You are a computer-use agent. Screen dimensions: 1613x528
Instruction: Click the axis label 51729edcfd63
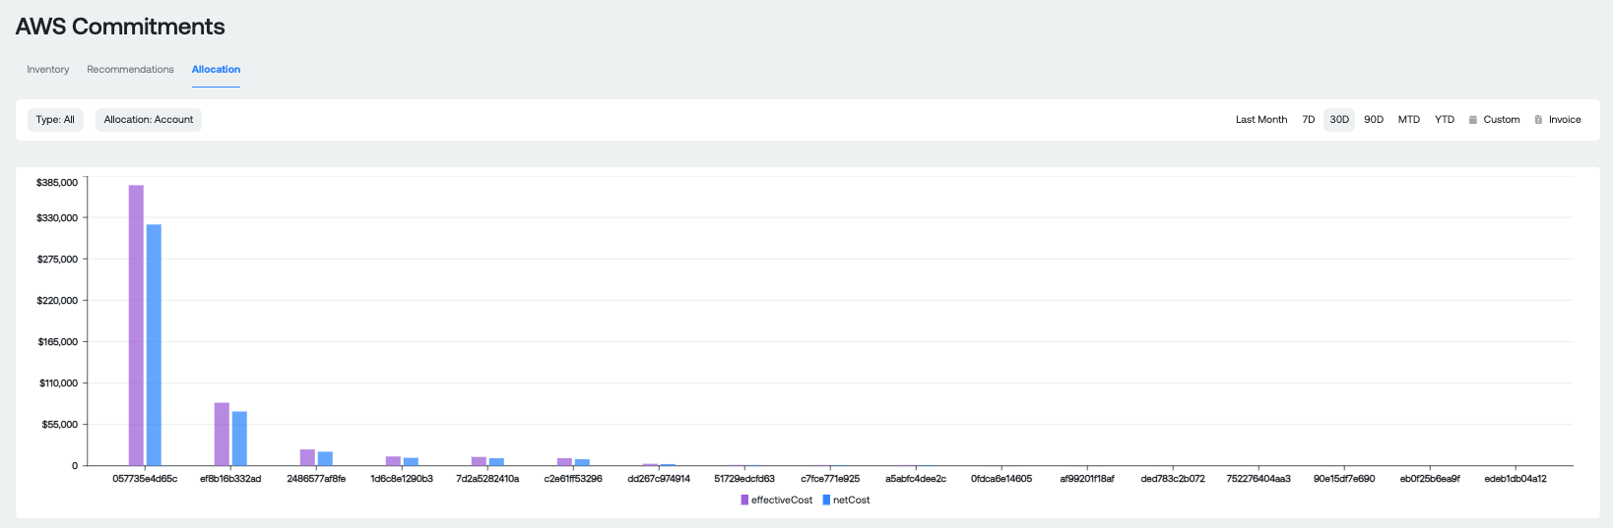tap(744, 479)
